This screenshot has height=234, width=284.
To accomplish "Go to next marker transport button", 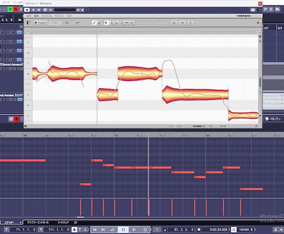I will pyautogui.click(x=103, y=230).
